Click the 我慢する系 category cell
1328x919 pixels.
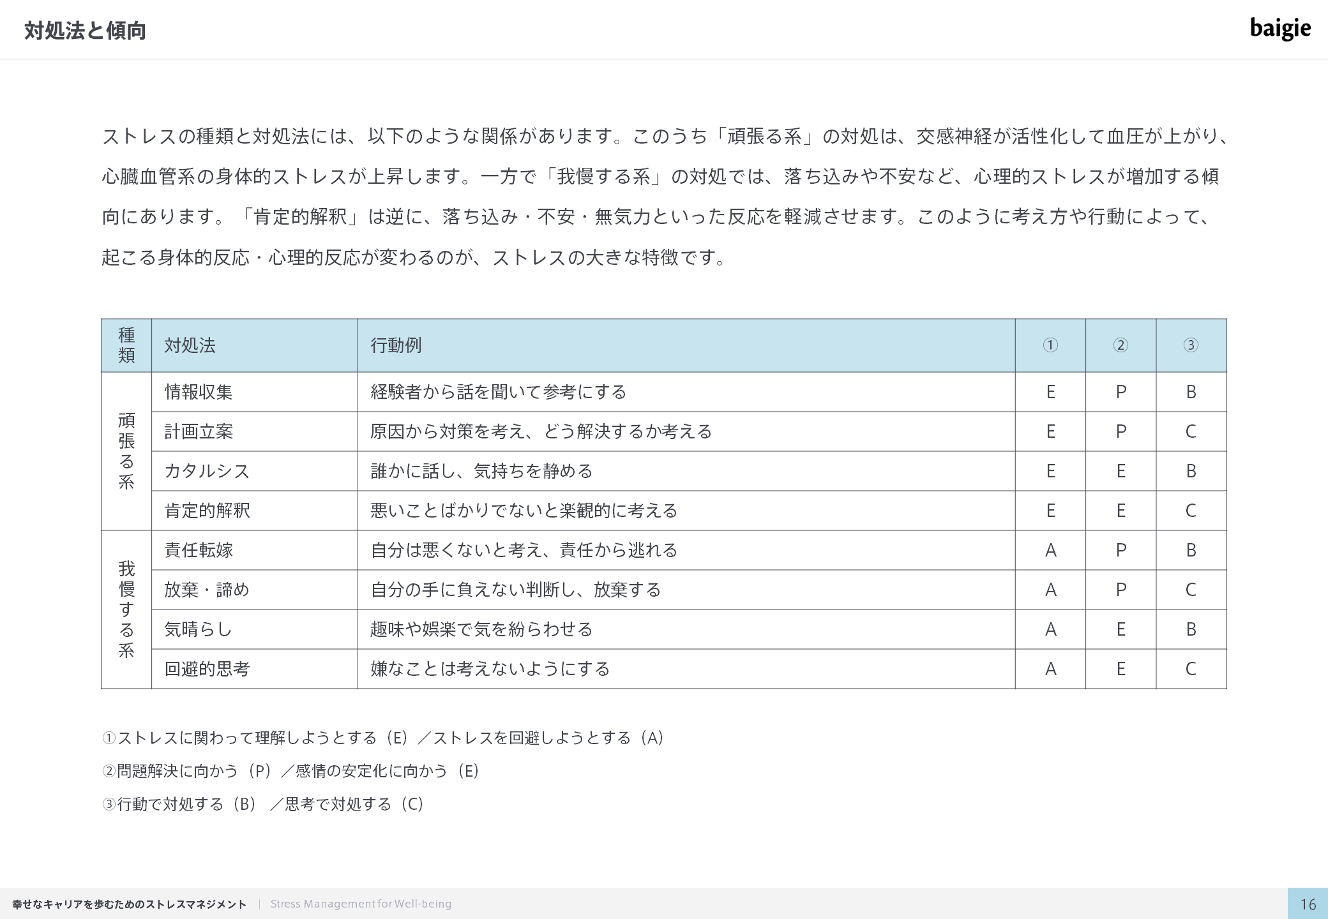(x=126, y=609)
